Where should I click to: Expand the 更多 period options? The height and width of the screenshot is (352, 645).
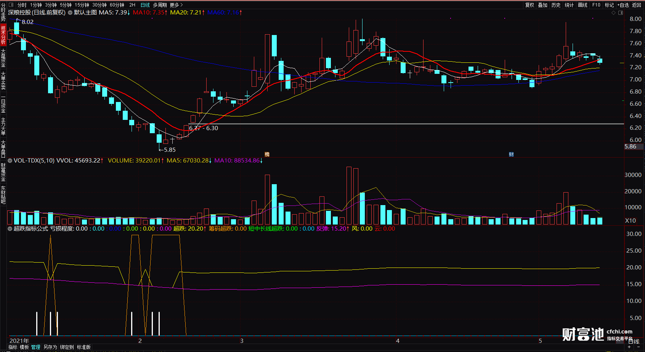[176, 5]
